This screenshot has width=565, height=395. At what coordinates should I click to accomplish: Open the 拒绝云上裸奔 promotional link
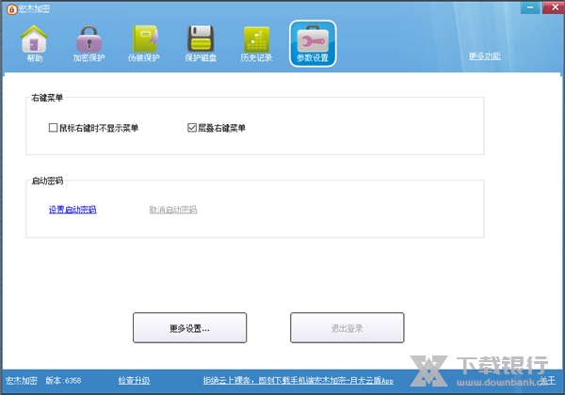tap(298, 381)
